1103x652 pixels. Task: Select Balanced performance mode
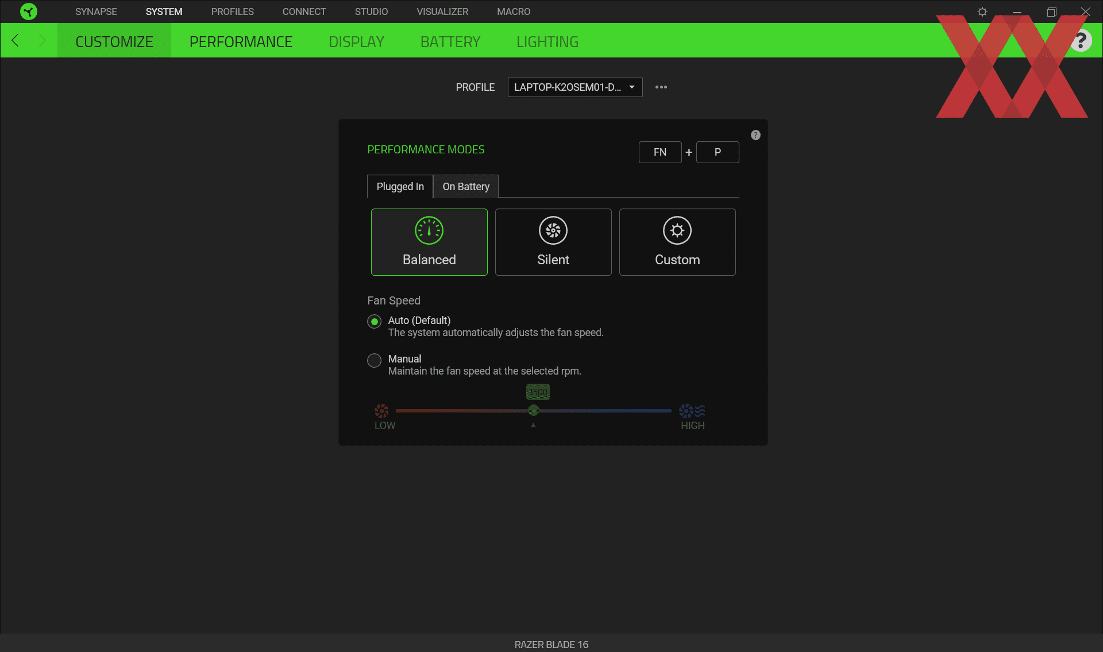point(429,242)
